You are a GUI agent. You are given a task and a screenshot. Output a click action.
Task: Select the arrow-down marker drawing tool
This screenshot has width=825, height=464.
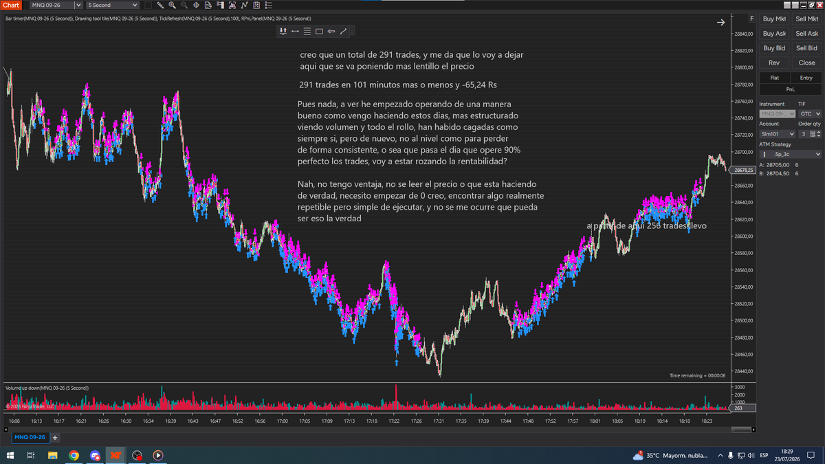coord(283,31)
